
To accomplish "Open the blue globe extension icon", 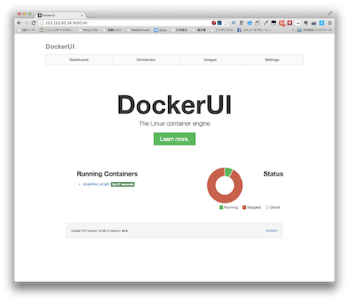I will (x=250, y=23).
